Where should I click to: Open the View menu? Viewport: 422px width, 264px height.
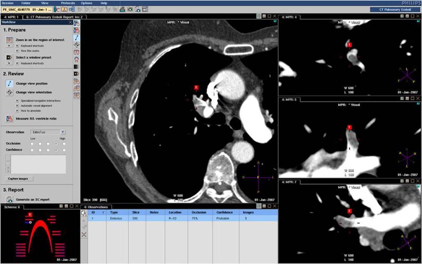coord(45,3)
